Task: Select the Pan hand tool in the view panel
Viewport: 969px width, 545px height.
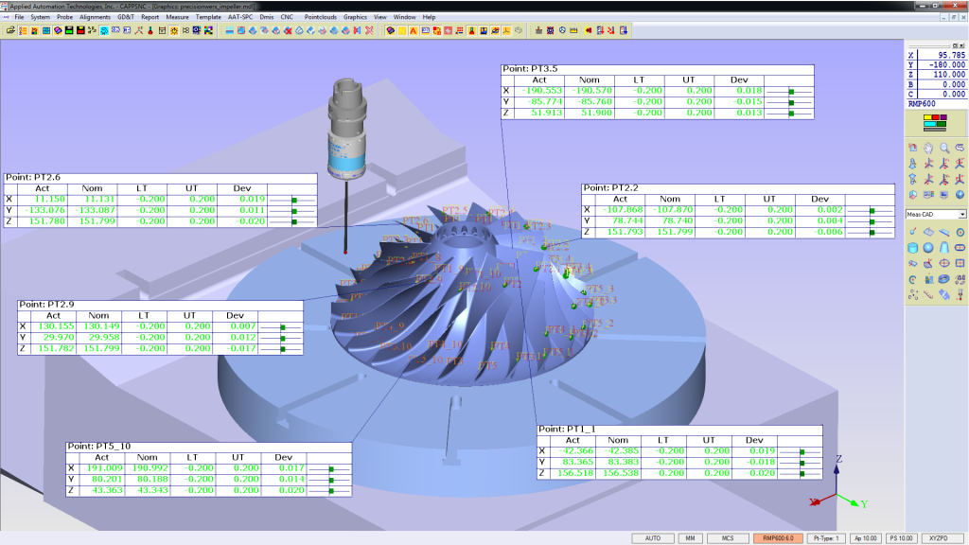Action: [x=928, y=146]
